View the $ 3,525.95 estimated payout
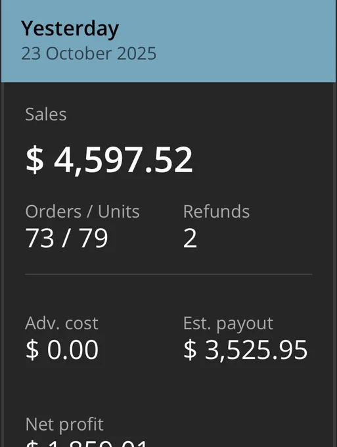 [245, 350]
